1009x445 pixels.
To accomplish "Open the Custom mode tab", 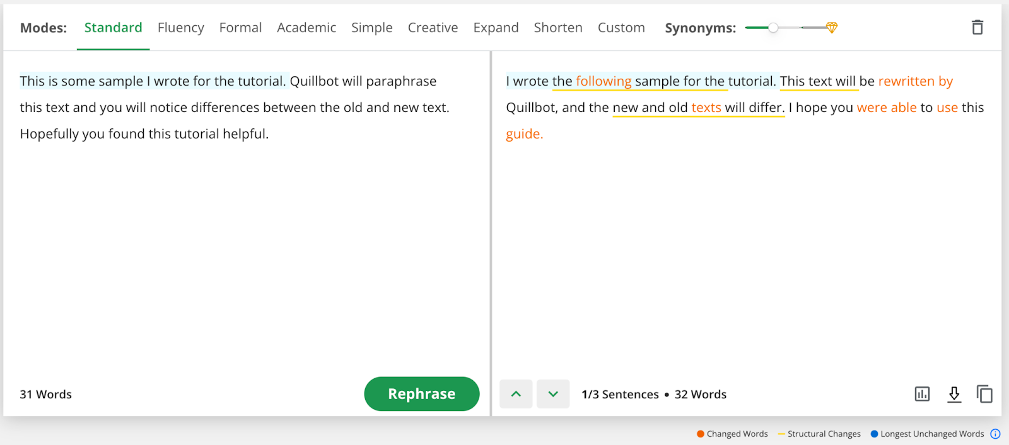I will point(621,28).
